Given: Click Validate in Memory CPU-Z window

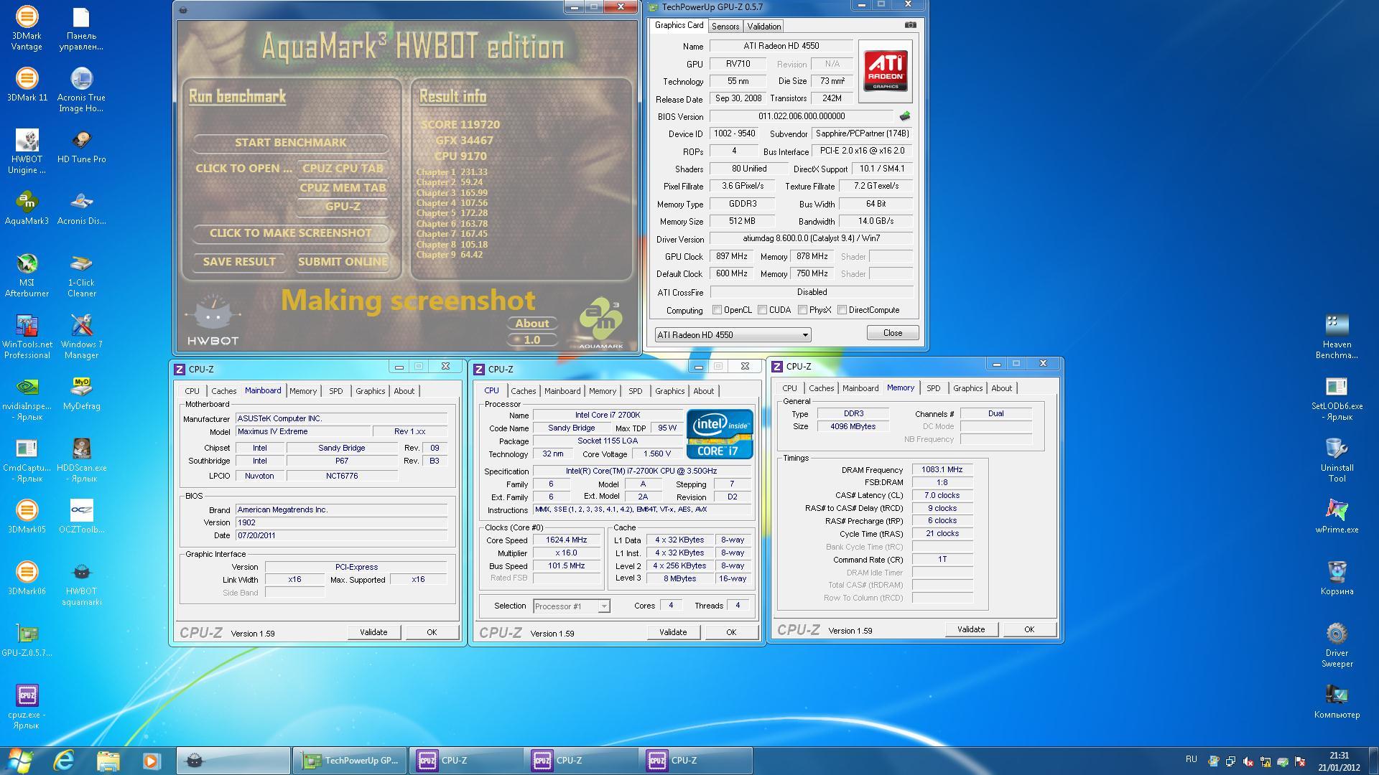Looking at the screenshot, I should tap(970, 629).
